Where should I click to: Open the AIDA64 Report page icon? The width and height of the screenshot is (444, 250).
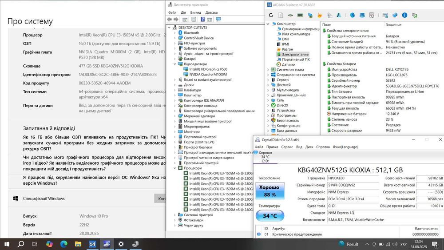pyautogui.click(x=281, y=15)
